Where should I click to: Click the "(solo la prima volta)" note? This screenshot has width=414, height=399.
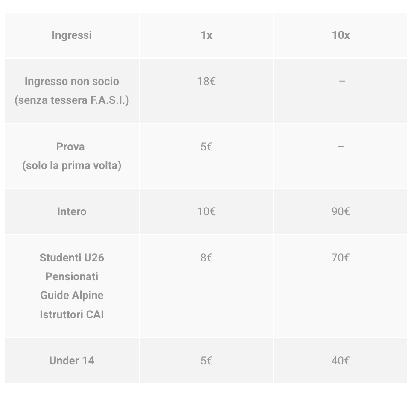click(72, 165)
